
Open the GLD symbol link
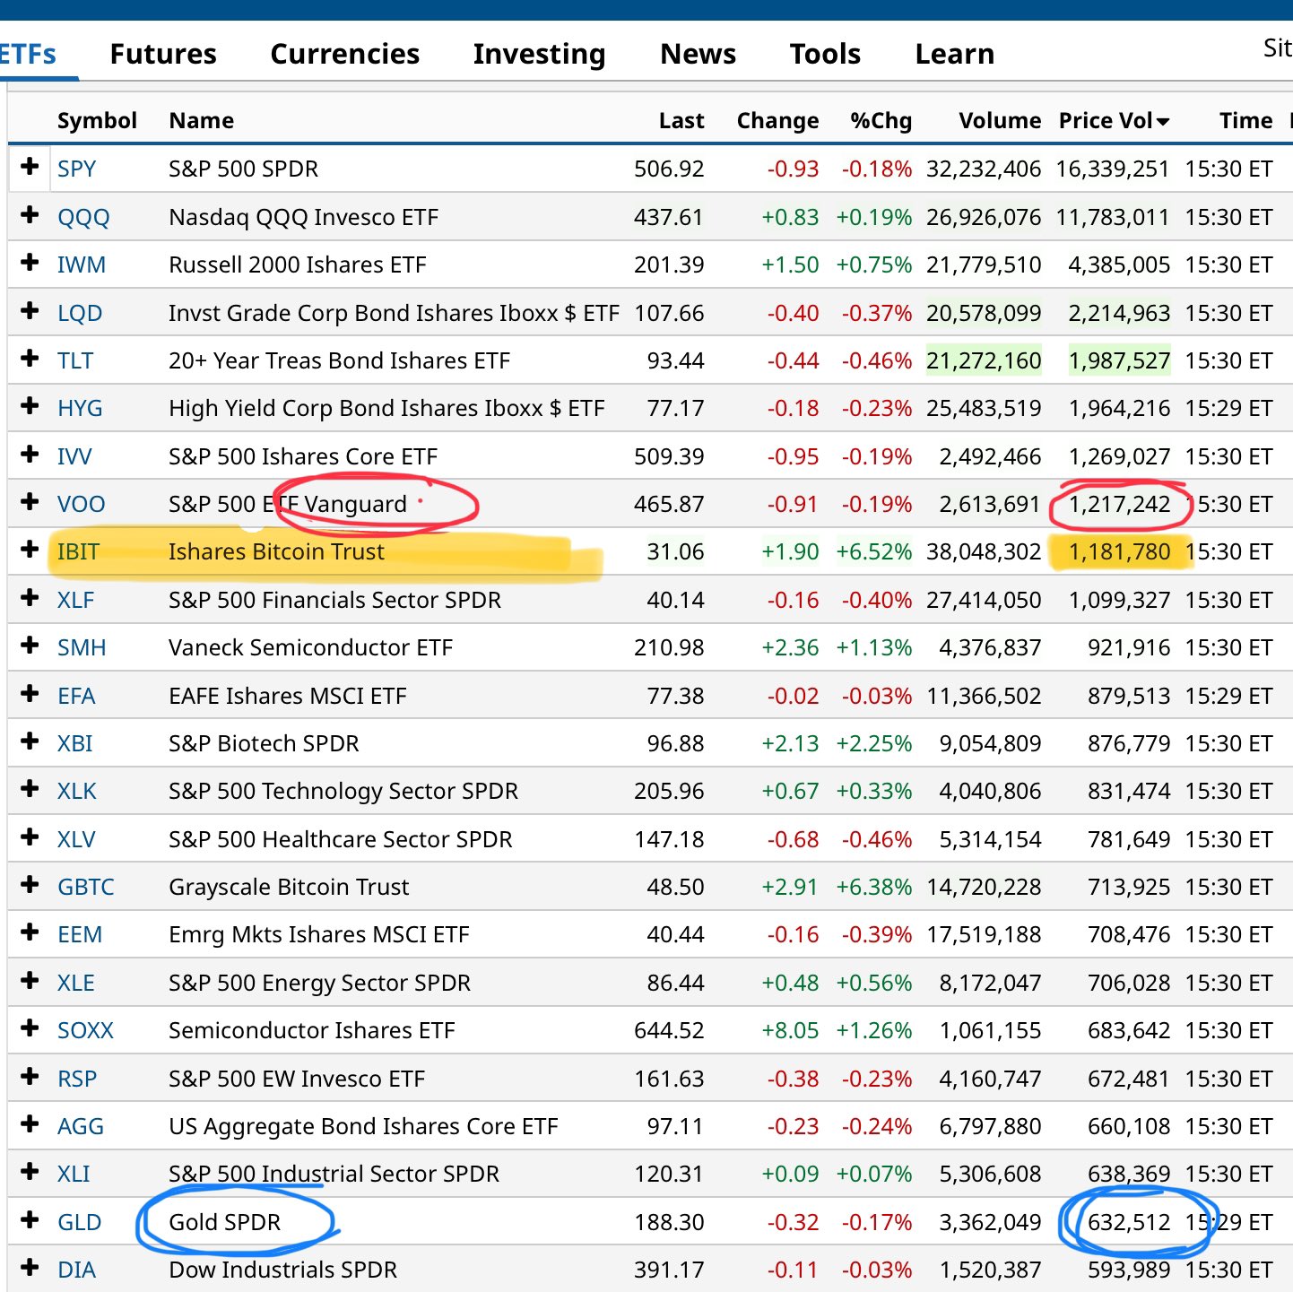pos(79,1222)
